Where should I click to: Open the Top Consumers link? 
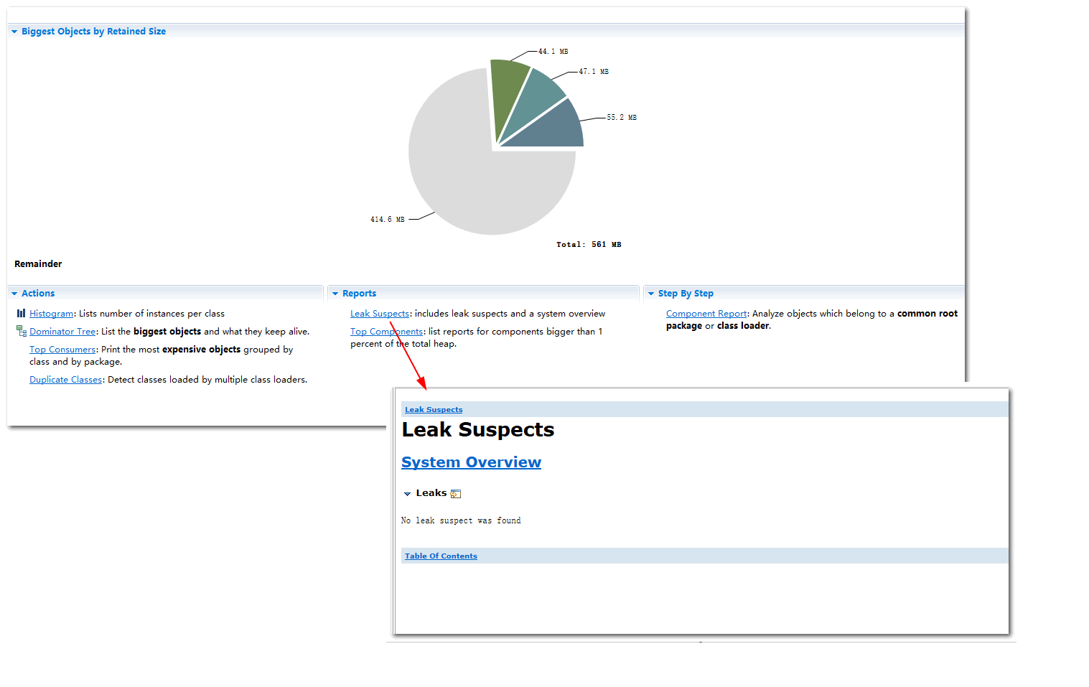click(62, 350)
